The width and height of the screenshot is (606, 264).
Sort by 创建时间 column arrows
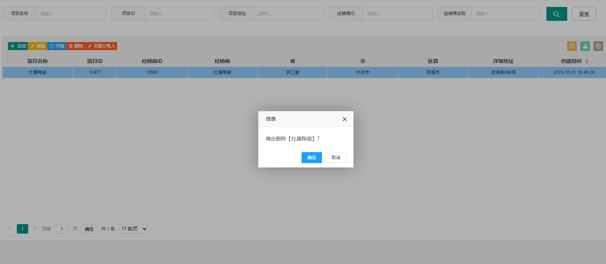[587, 61]
